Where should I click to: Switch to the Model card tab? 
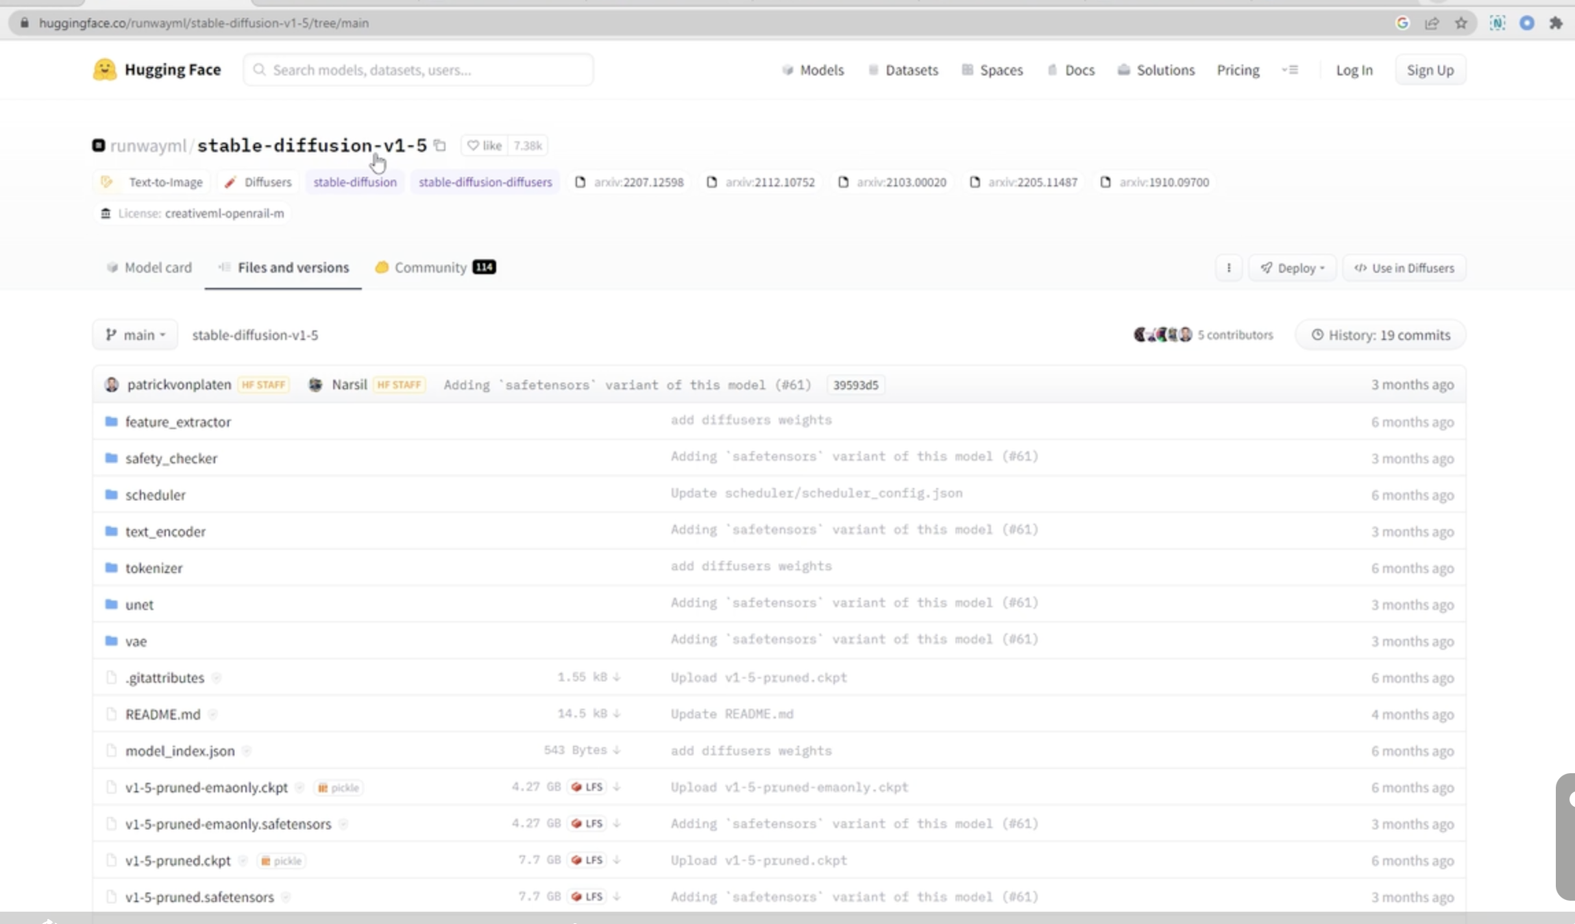149,267
